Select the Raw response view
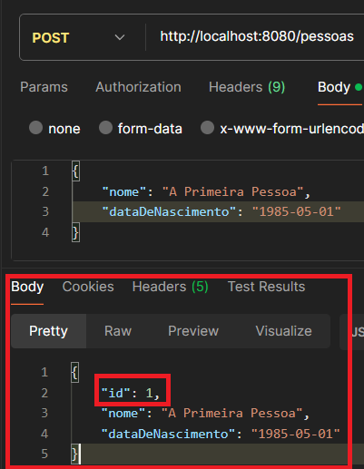The height and width of the screenshot is (469, 364). click(118, 331)
